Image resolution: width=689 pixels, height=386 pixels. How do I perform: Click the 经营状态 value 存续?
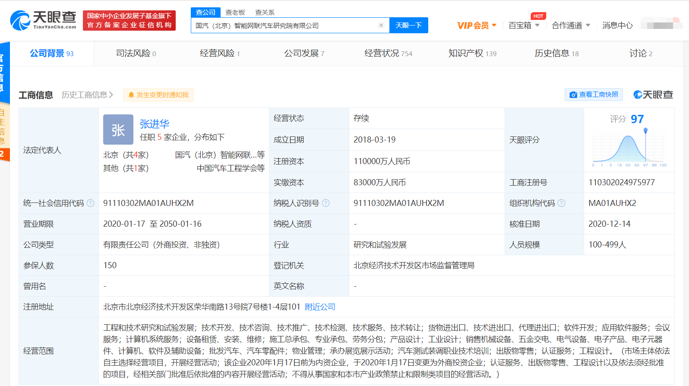(x=361, y=118)
